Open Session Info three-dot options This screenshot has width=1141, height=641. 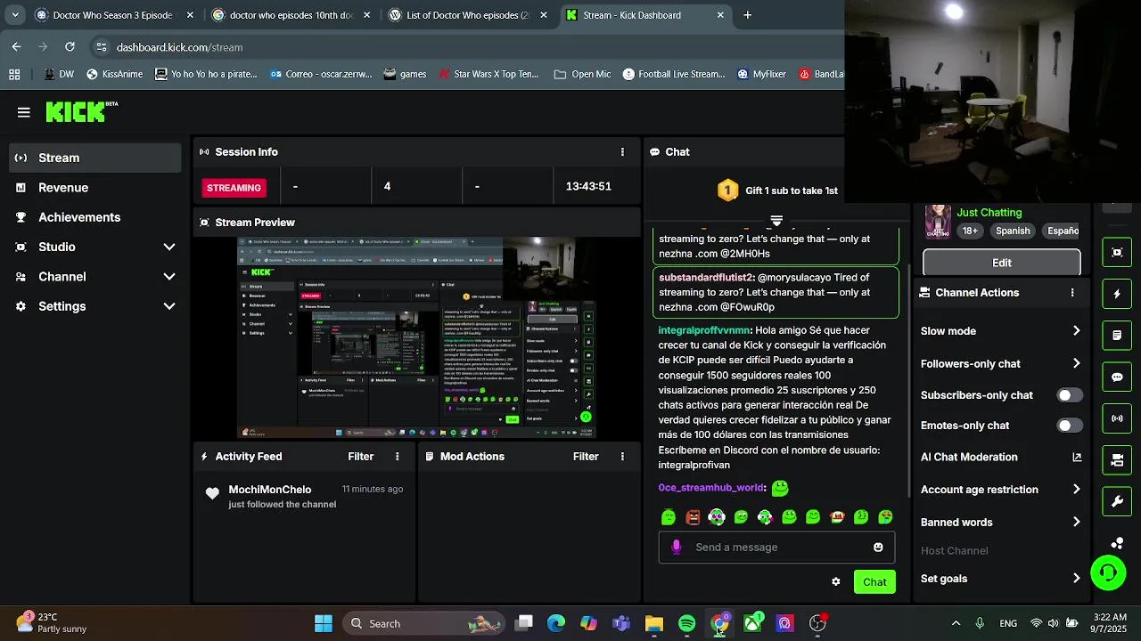622,152
